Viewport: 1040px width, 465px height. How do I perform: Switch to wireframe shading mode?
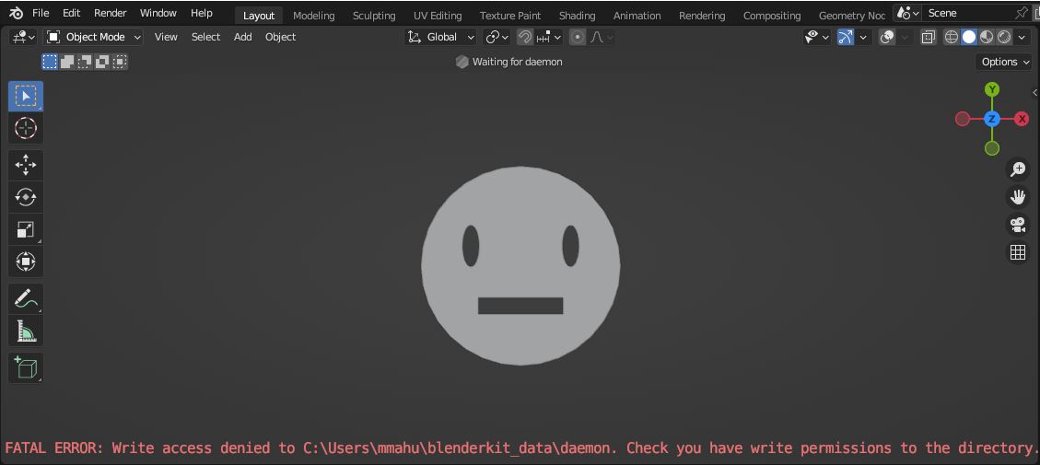coord(952,37)
